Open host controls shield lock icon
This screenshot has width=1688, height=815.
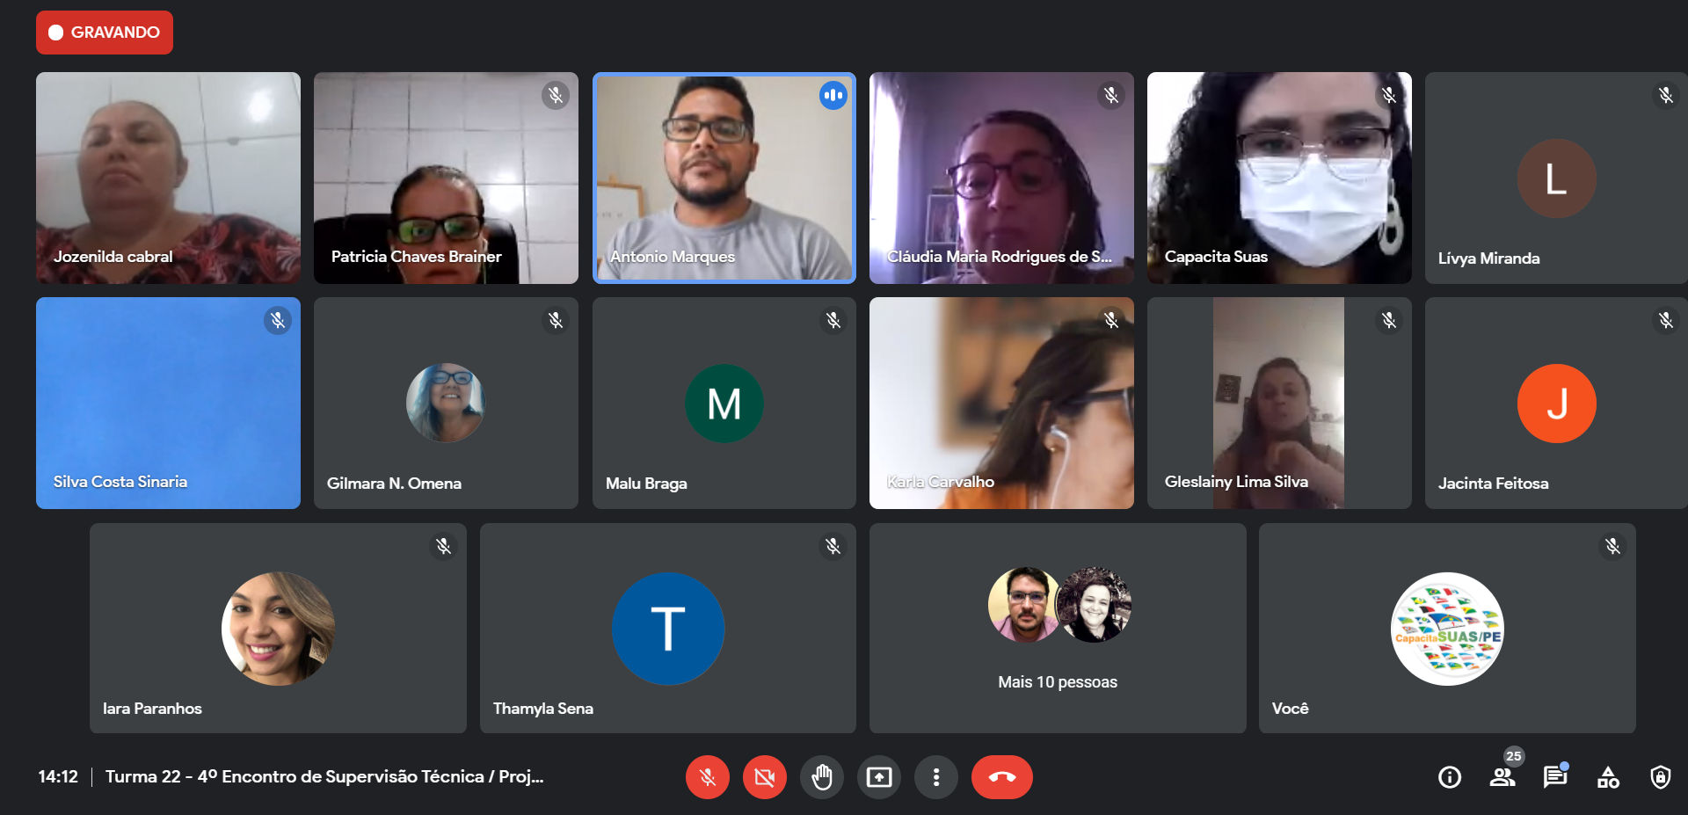1661,777
